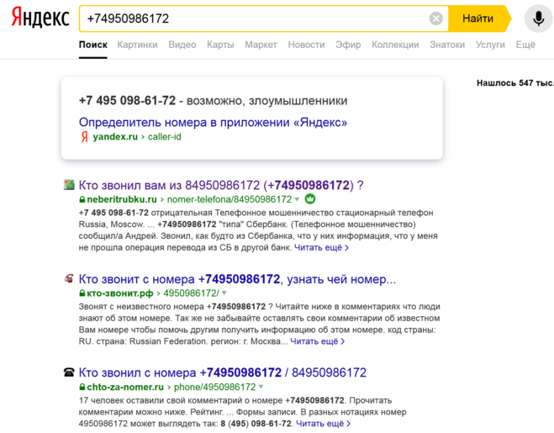Expand dropdown arrow beside кто-звонит.рф URL
The height and width of the screenshot is (433, 554).
(224, 293)
